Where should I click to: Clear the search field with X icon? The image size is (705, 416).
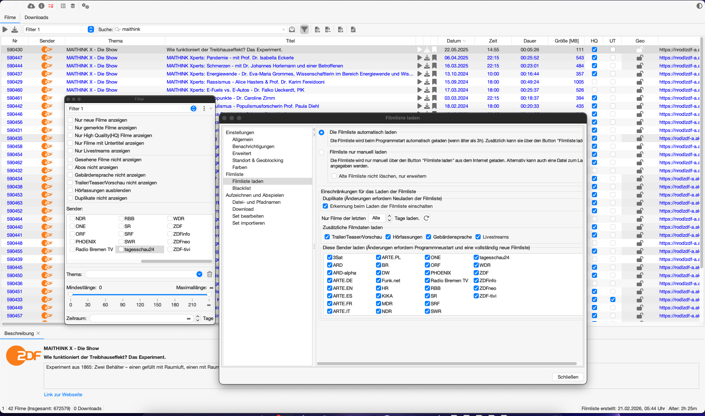[x=283, y=29]
